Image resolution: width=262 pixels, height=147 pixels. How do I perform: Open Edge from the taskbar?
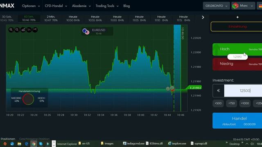click(x=27, y=144)
